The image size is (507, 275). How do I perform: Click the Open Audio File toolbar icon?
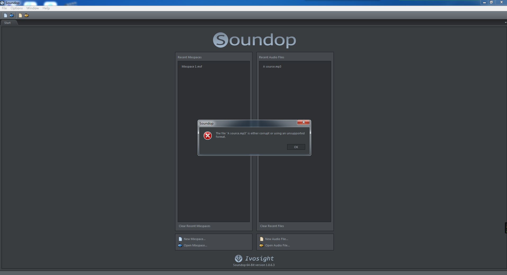pos(27,15)
